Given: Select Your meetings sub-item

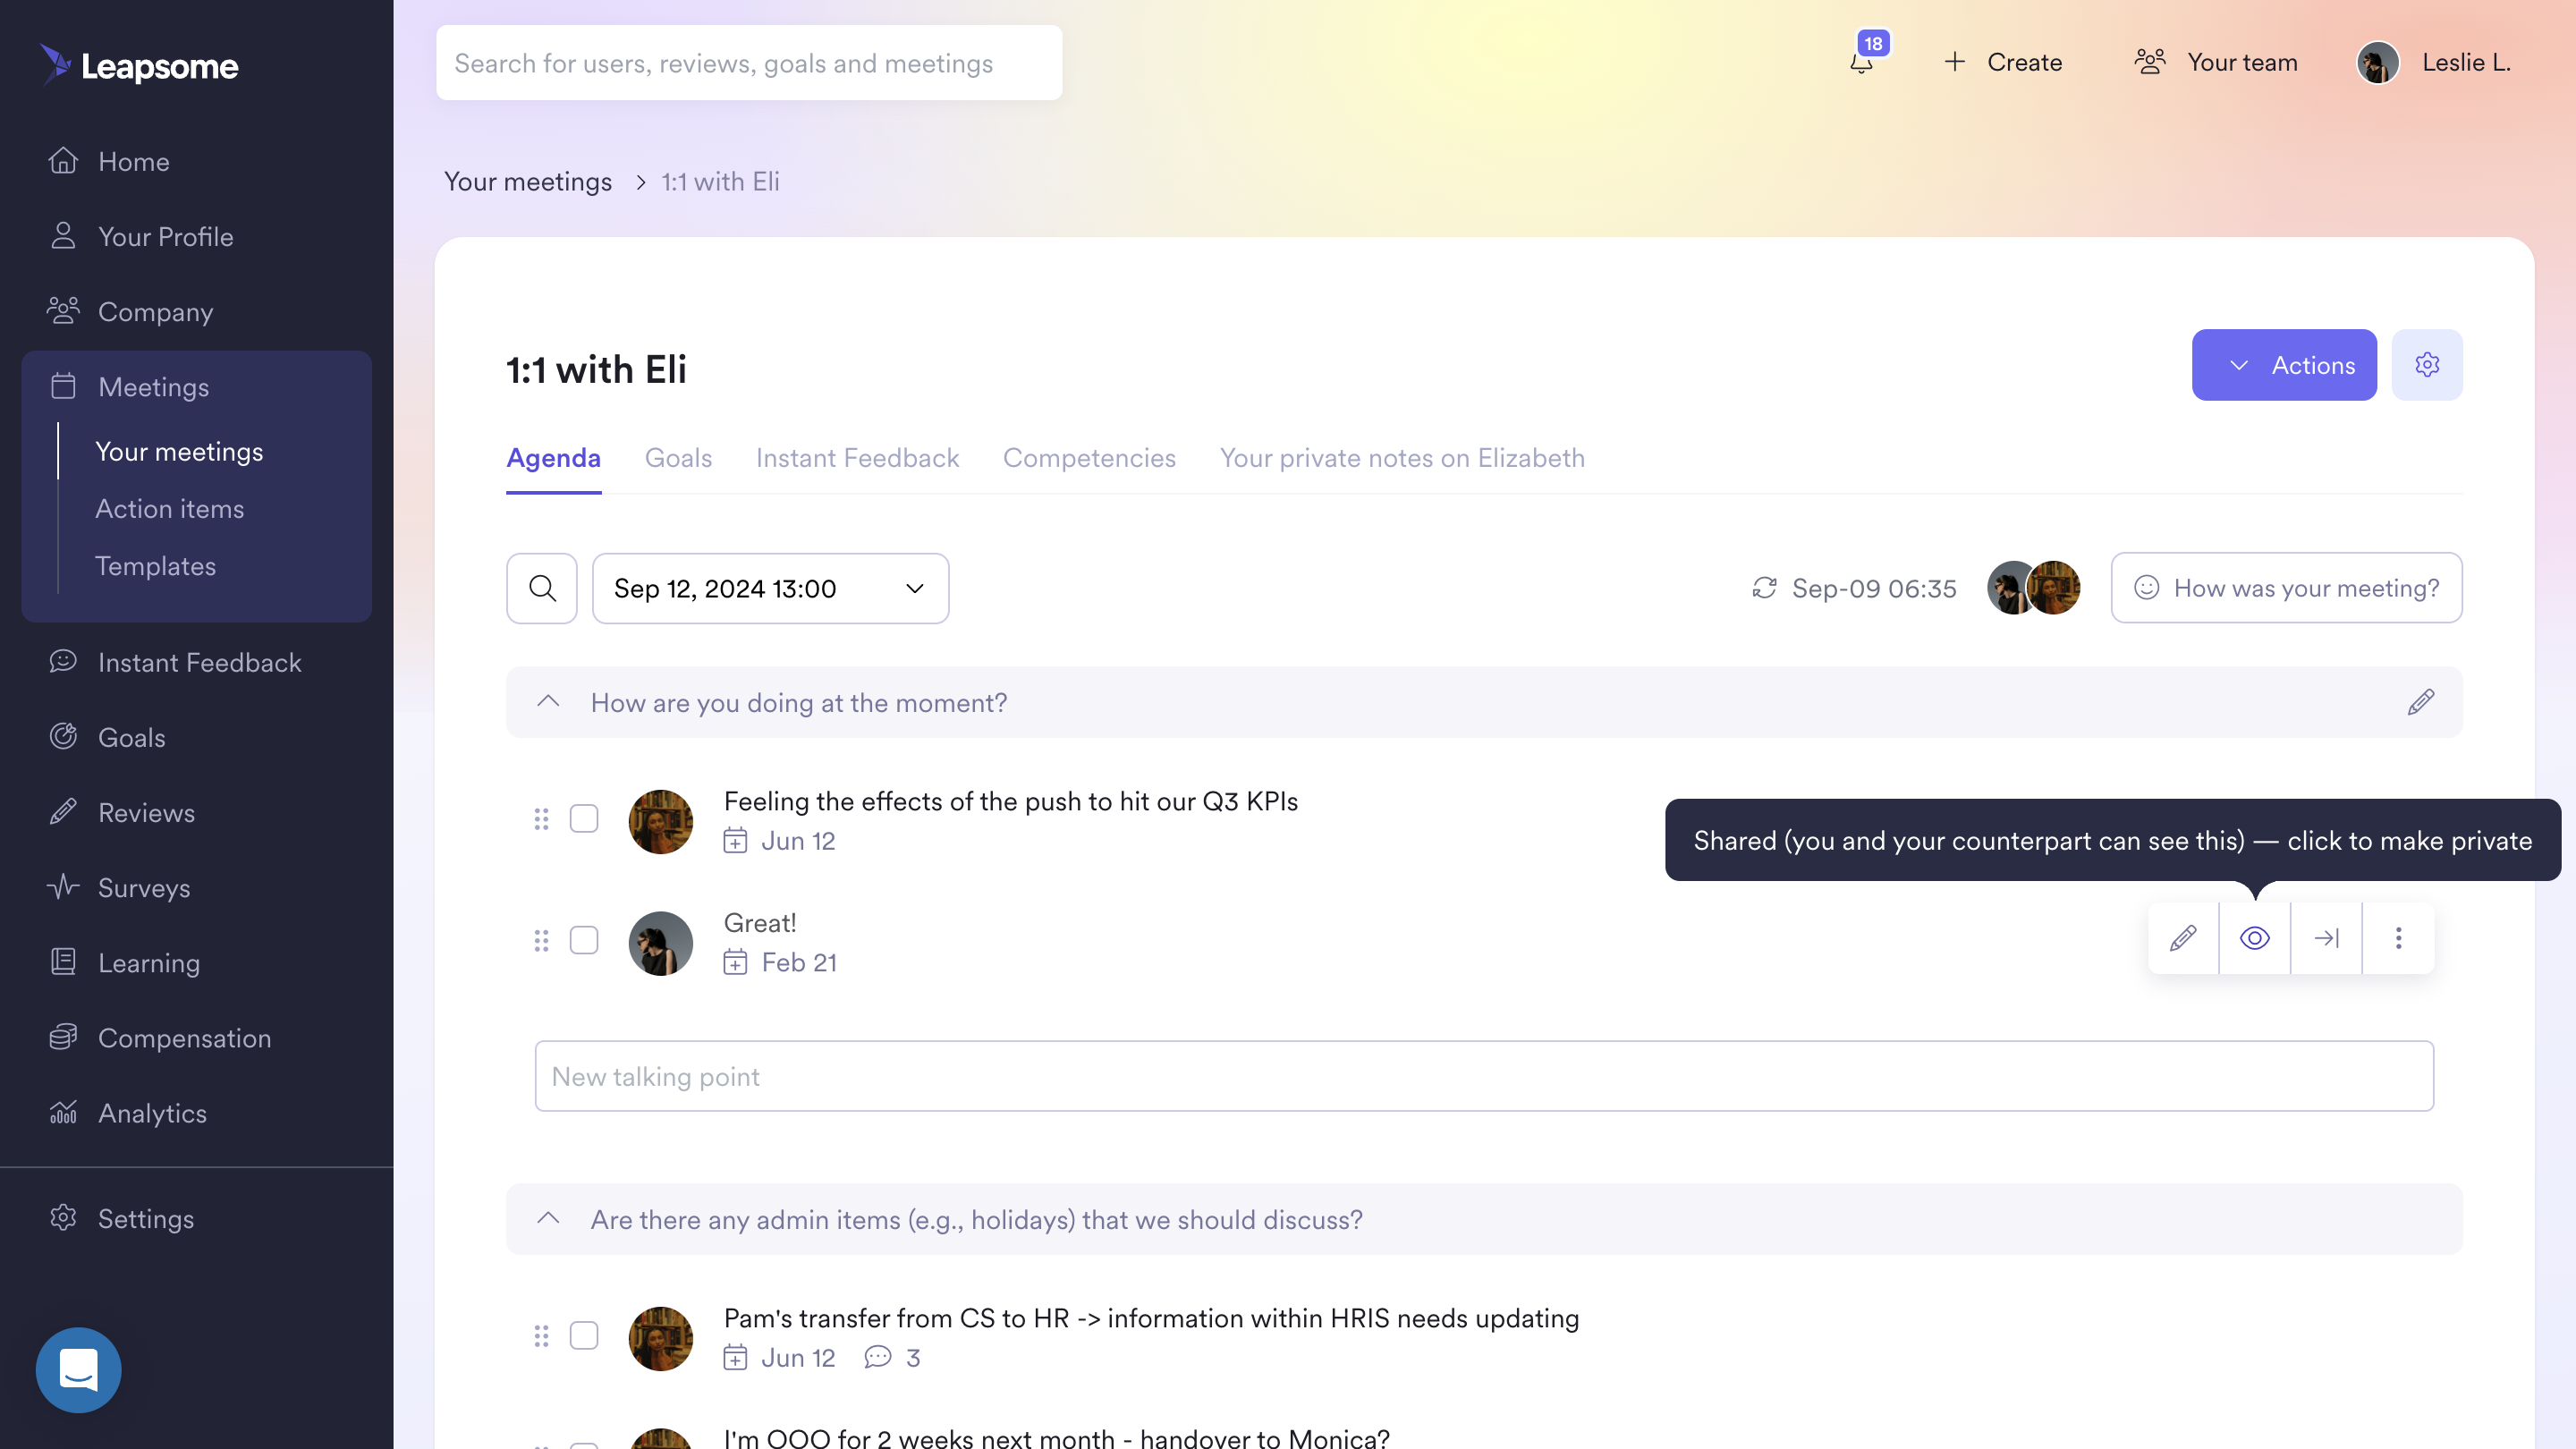Looking at the screenshot, I should click(179, 451).
